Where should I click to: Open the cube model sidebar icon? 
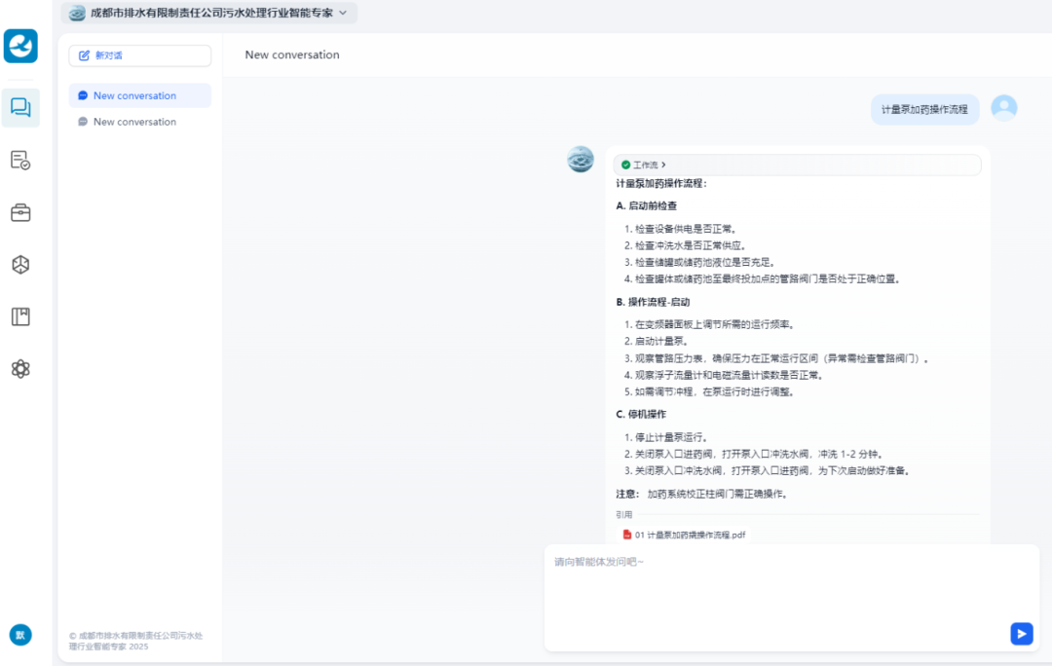coord(20,264)
